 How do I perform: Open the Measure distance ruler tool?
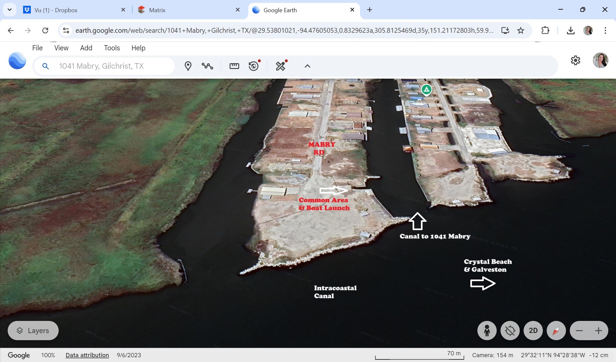pyautogui.click(x=234, y=66)
